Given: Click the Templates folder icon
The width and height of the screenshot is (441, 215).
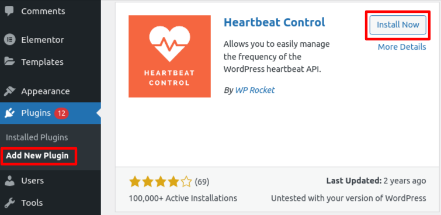Looking at the screenshot, I should (x=9, y=61).
